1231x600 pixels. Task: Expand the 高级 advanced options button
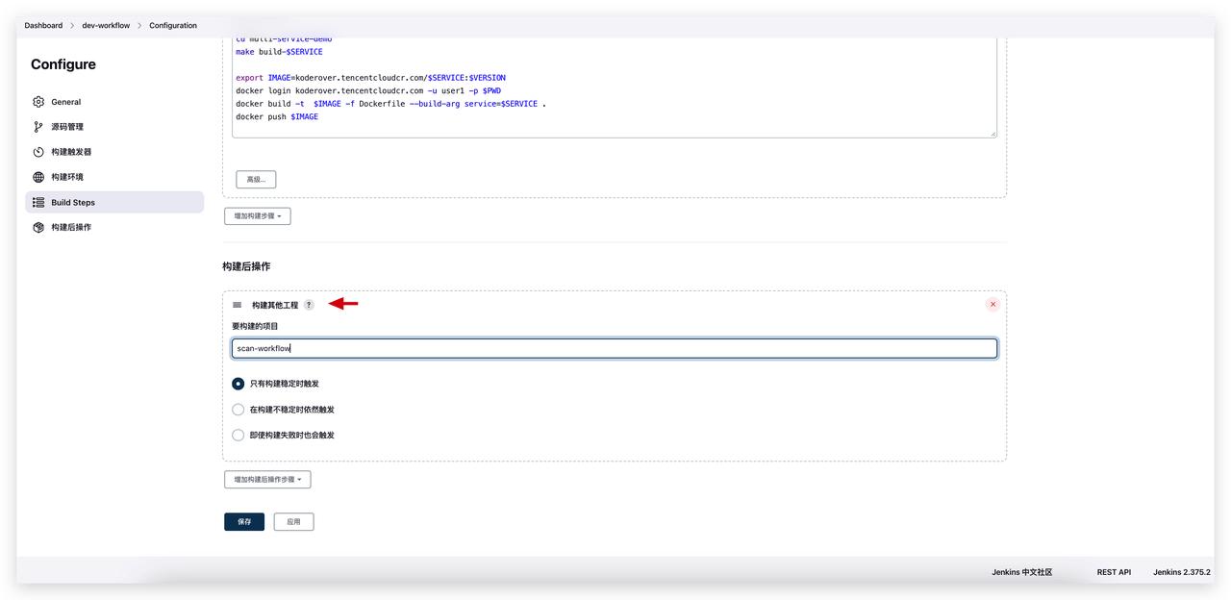point(256,179)
